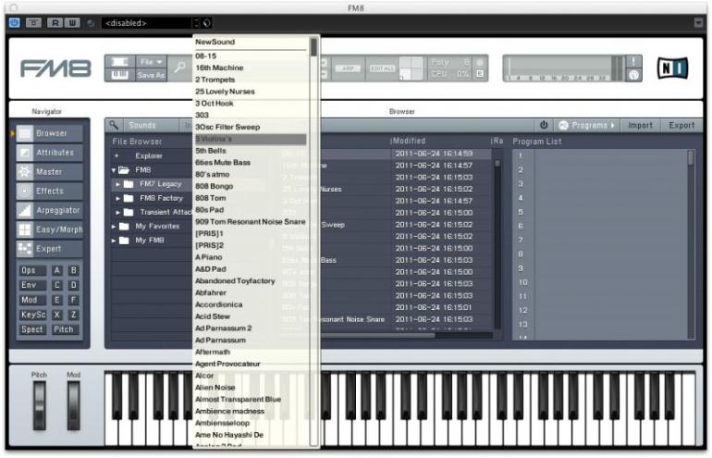
Task: Select operator B button
Action: click(73, 270)
